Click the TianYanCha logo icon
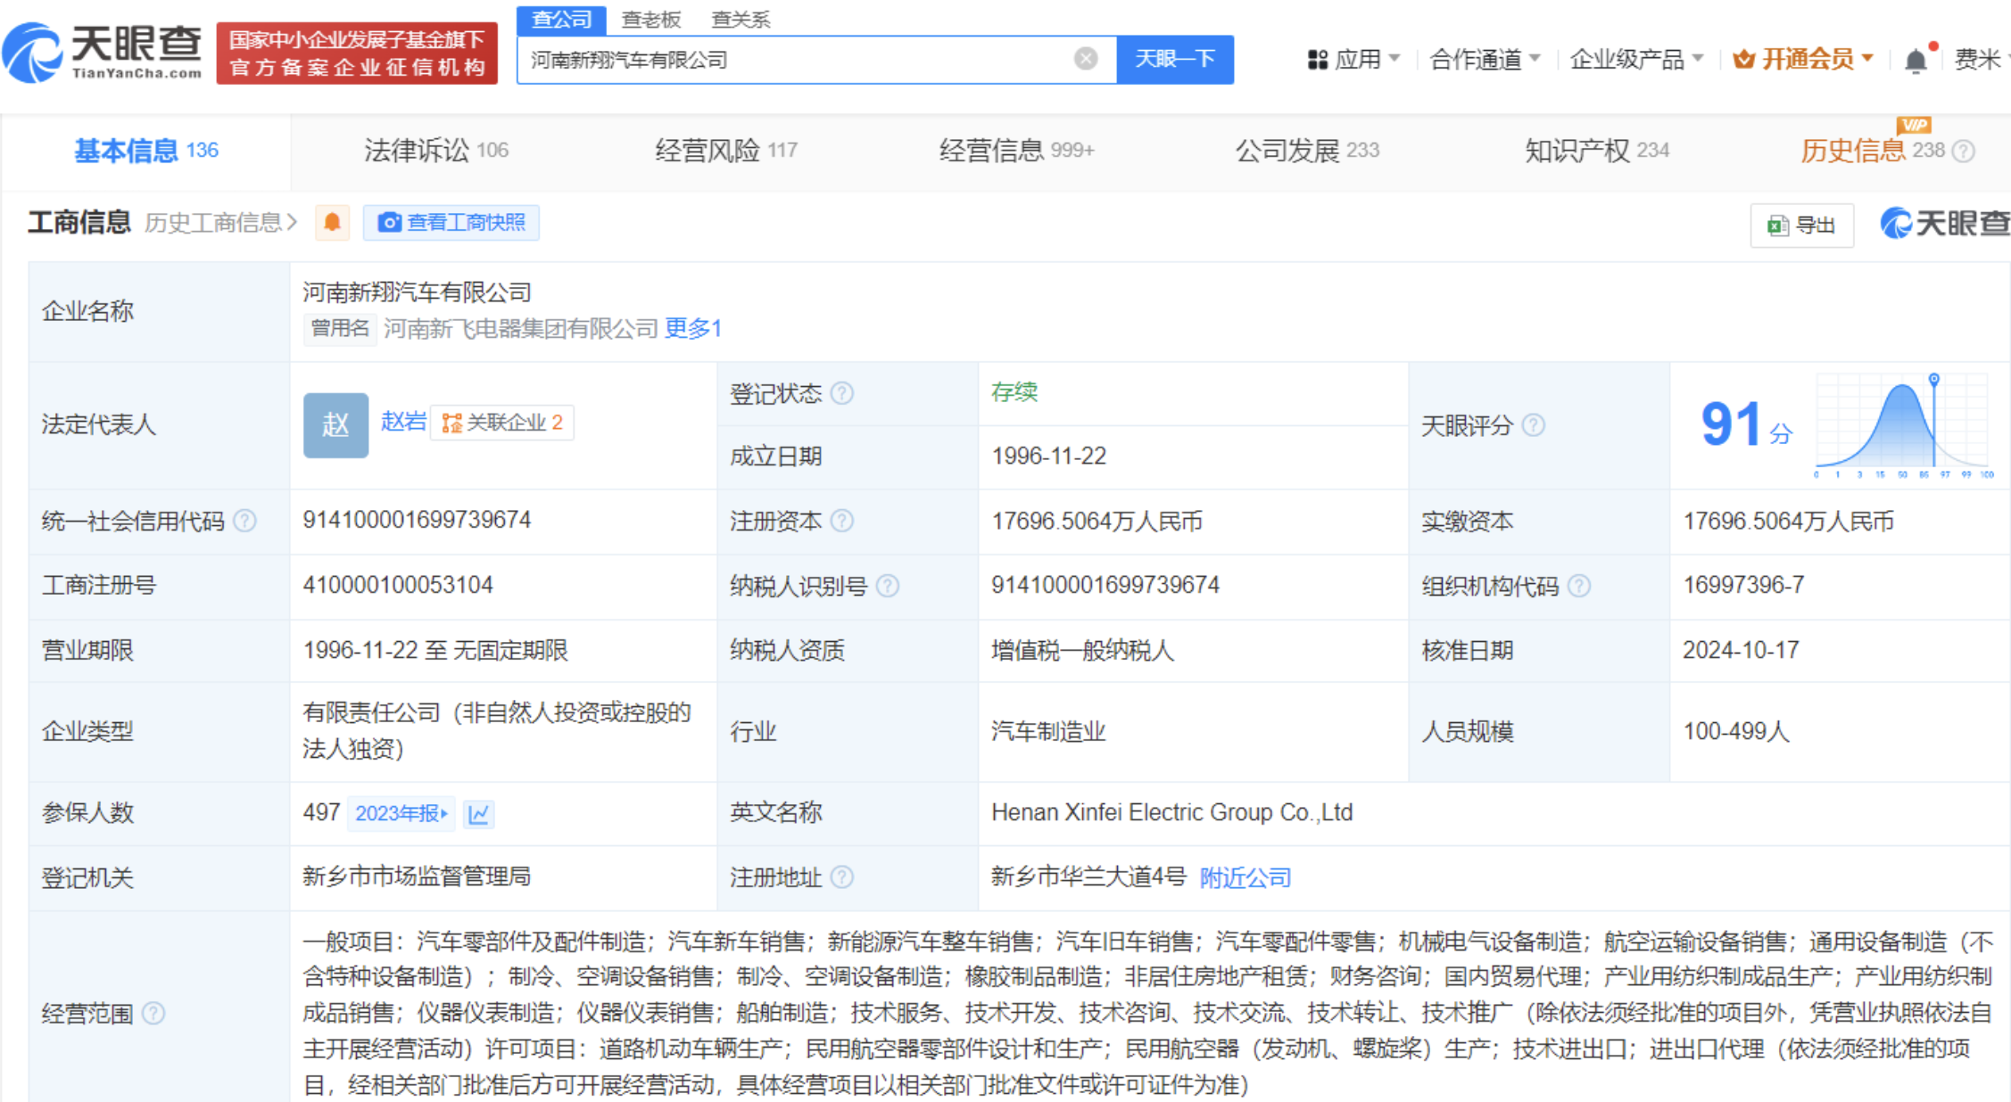Image resolution: width=2011 pixels, height=1102 pixels. point(32,52)
